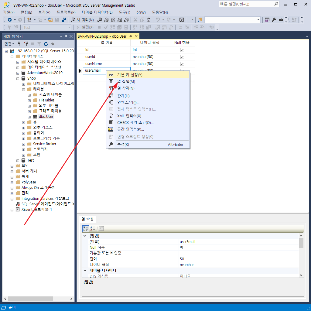
Task: Choose 열 삭제(N) in context menu
Action: tap(148, 88)
